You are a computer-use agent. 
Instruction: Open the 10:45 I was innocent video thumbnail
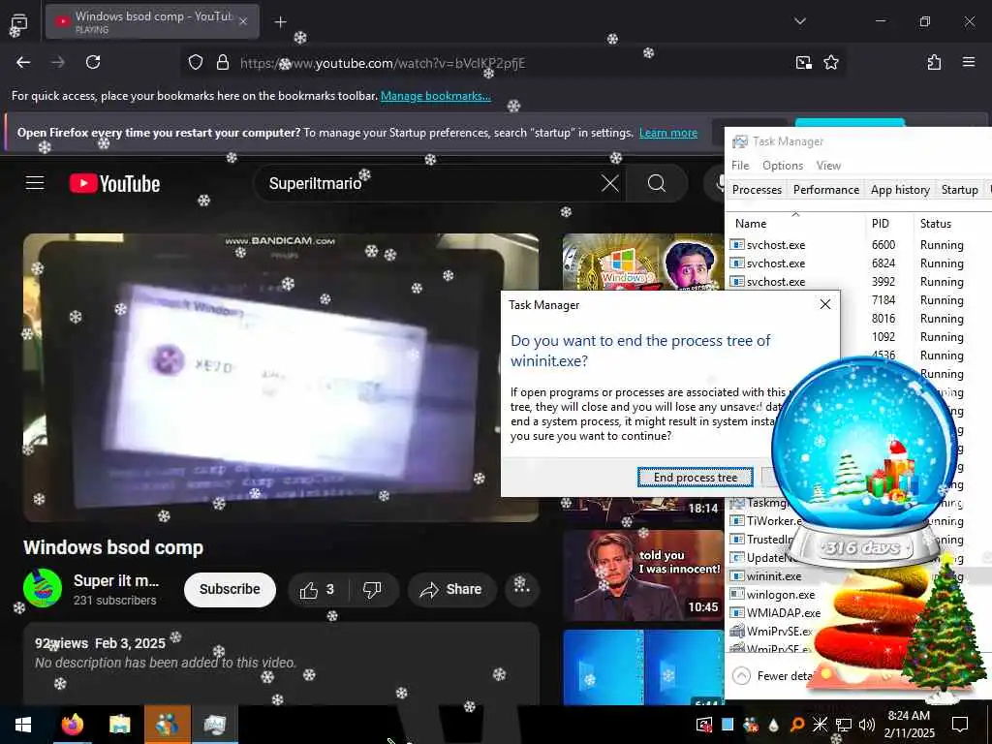coord(643,575)
